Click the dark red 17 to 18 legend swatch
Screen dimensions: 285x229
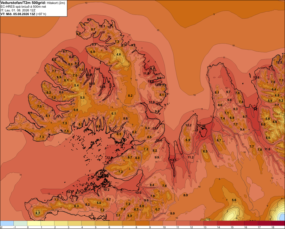coord(264,223)
